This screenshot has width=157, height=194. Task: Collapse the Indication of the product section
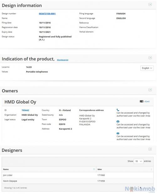(x=150, y=58)
